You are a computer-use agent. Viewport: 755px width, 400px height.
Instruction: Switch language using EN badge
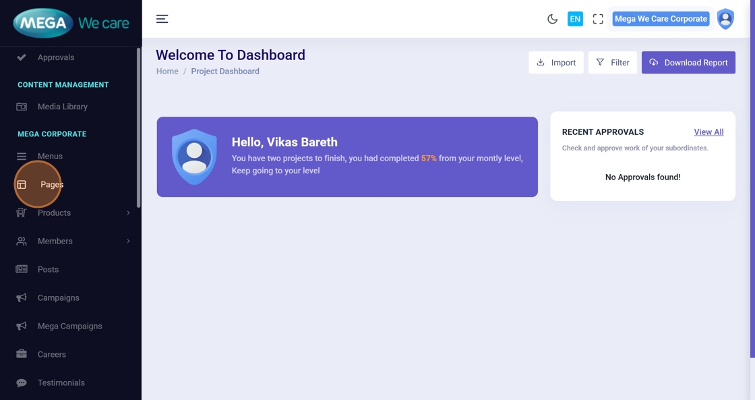click(575, 19)
